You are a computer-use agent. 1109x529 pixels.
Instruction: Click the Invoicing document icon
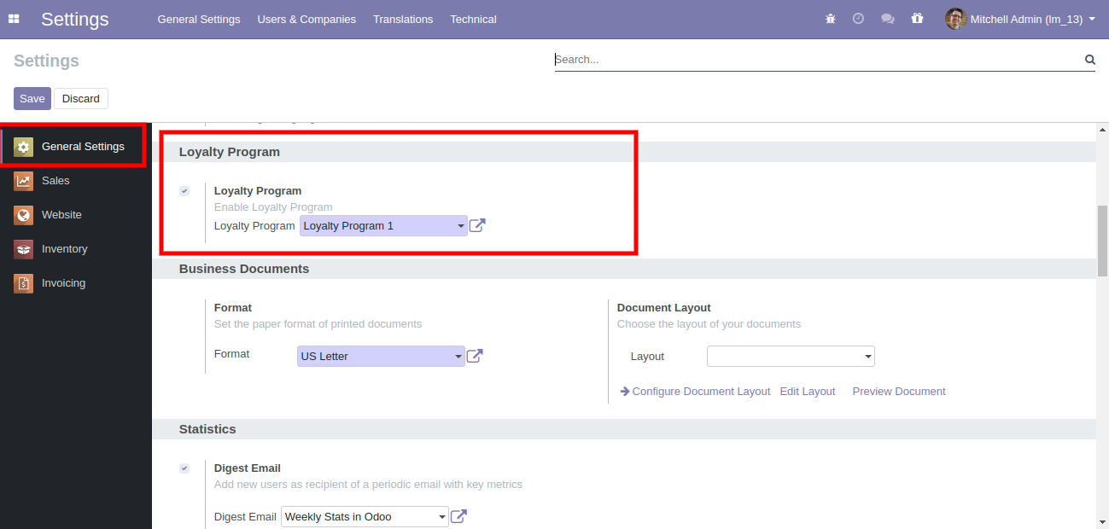coord(23,283)
